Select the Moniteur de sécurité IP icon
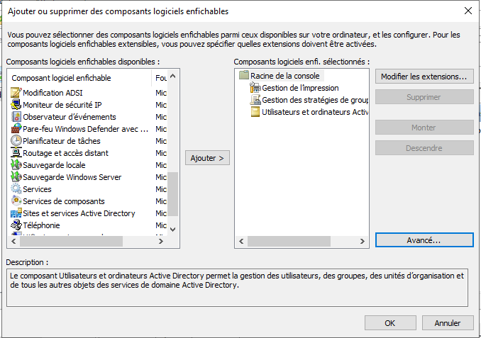 click(x=16, y=105)
